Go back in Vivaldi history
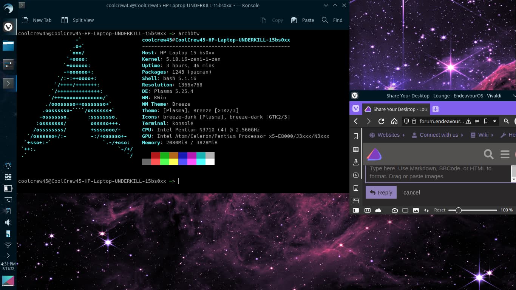The image size is (516, 290). pyautogui.click(x=356, y=121)
